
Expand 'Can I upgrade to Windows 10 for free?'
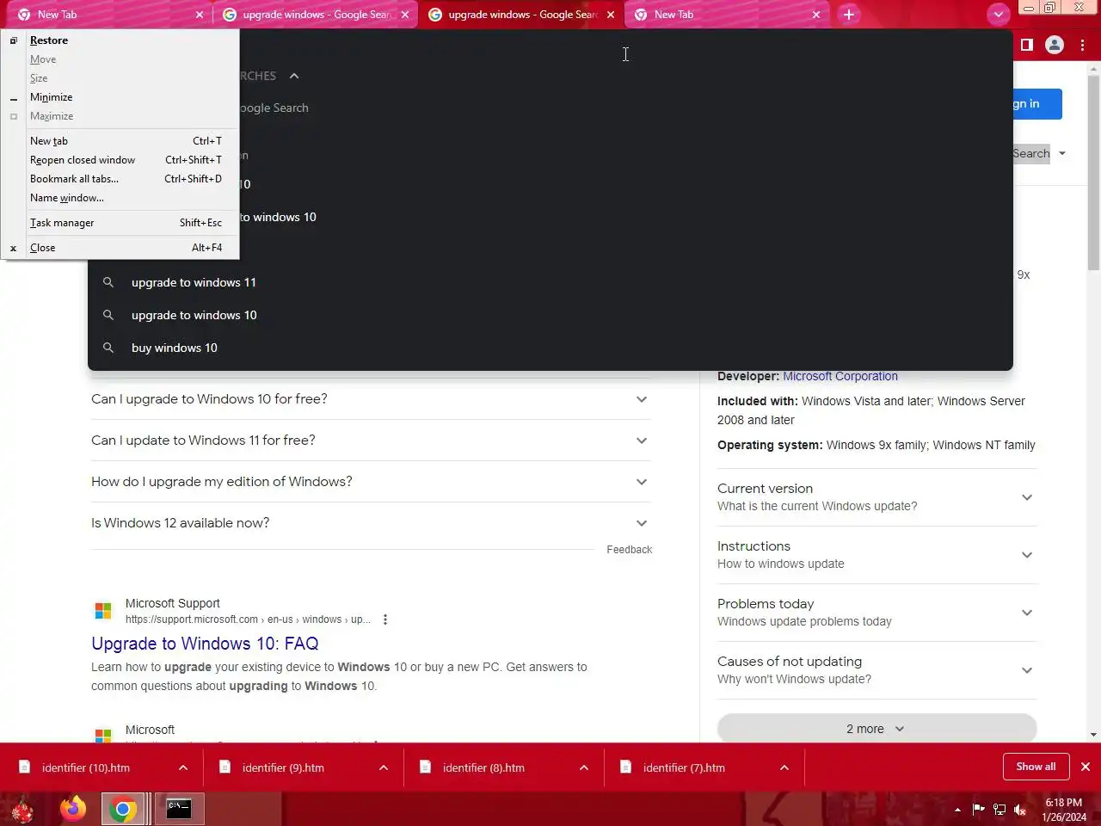click(x=371, y=399)
